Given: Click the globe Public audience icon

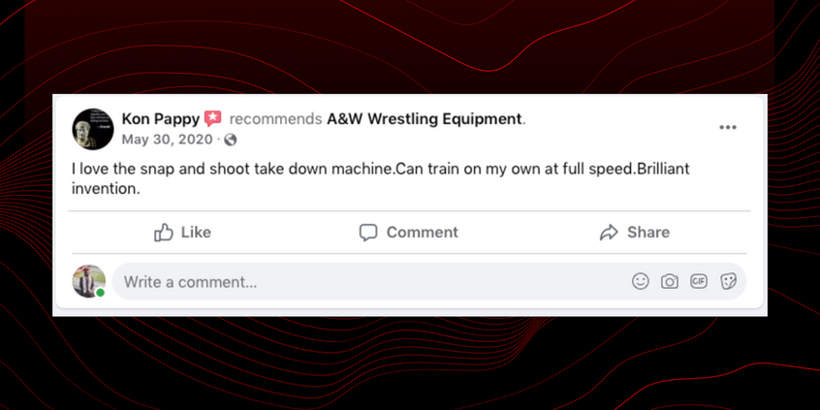Looking at the screenshot, I should pos(231,139).
